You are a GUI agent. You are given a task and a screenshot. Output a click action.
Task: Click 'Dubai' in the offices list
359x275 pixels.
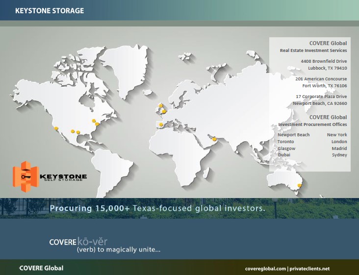pos(284,155)
